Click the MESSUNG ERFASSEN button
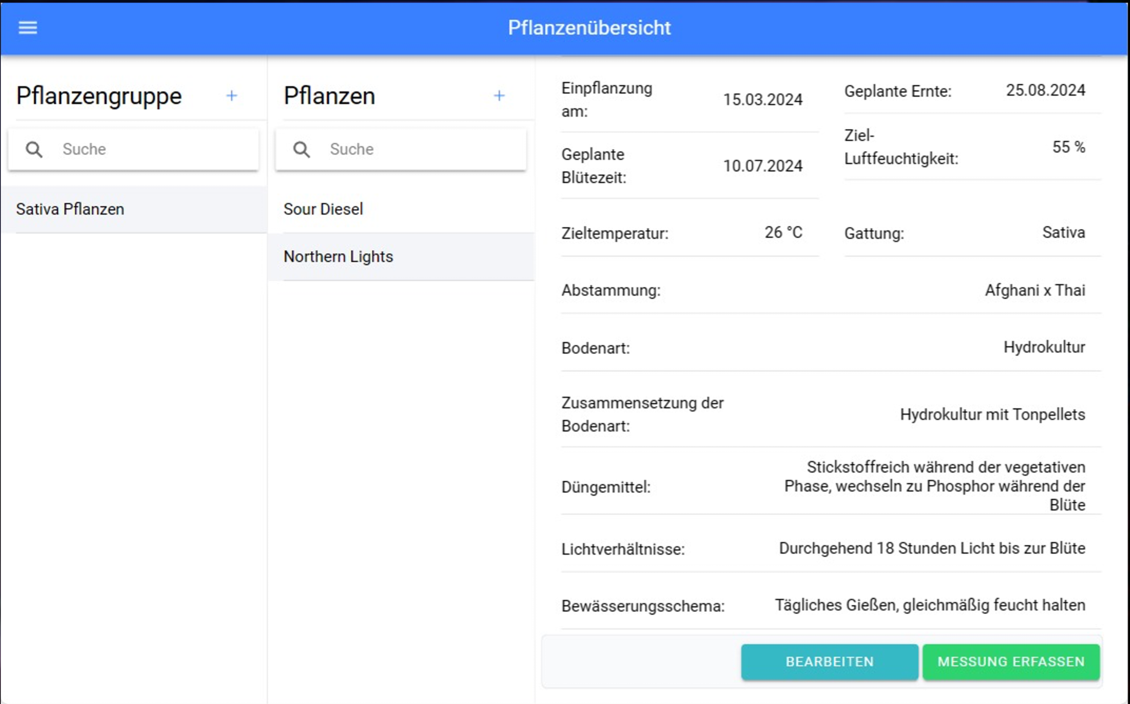The image size is (1130, 704). tap(1011, 662)
